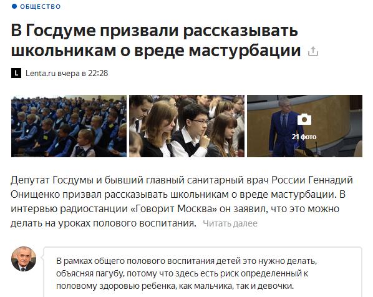Open the Lenta.ru source logo icon
The height and width of the screenshot is (297, 373).
(x=16, y=73)
